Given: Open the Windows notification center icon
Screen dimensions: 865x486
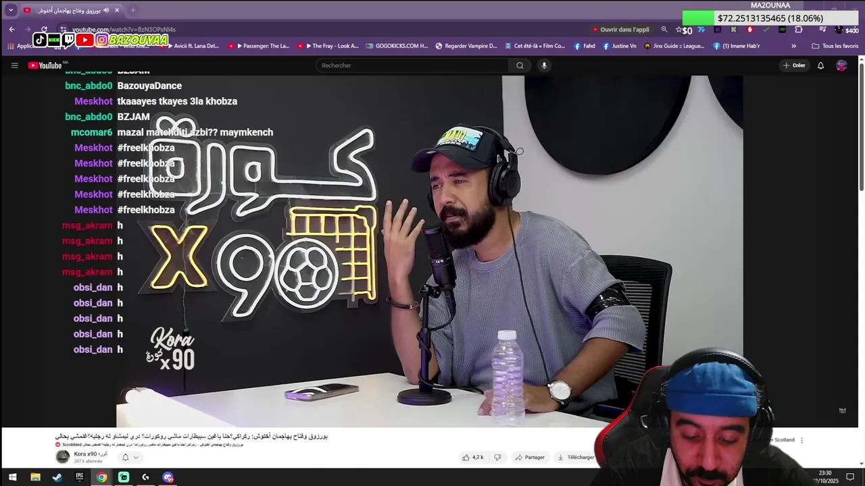Looking at the screenshot, I should coord(850,477).
